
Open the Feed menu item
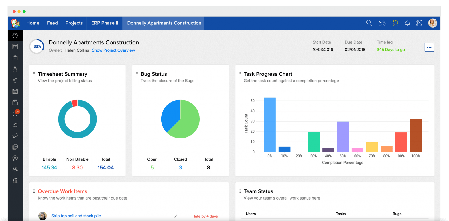pyautogui.click(x=52, y=23)
